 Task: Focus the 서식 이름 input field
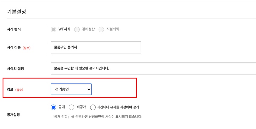point(96,47)
